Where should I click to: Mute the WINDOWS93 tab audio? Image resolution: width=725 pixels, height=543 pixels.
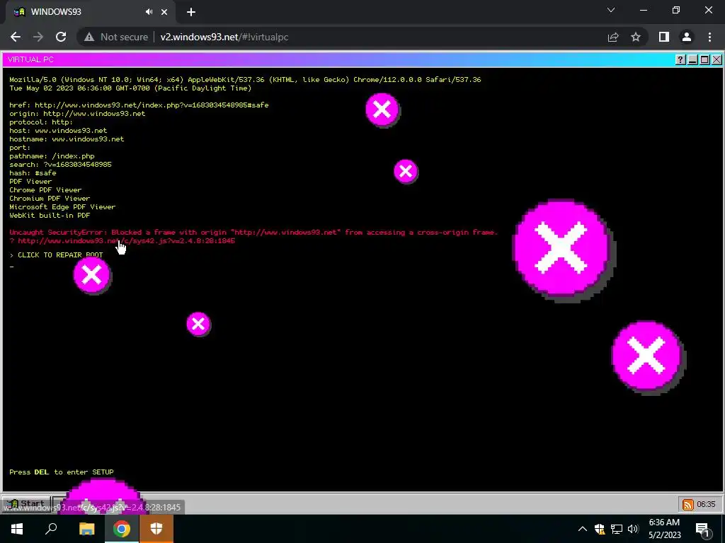tap(149, 12)
